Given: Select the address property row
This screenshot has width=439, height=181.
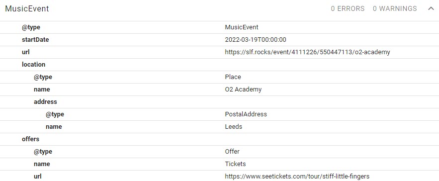Looking at the screenshot, I should 220,102.
